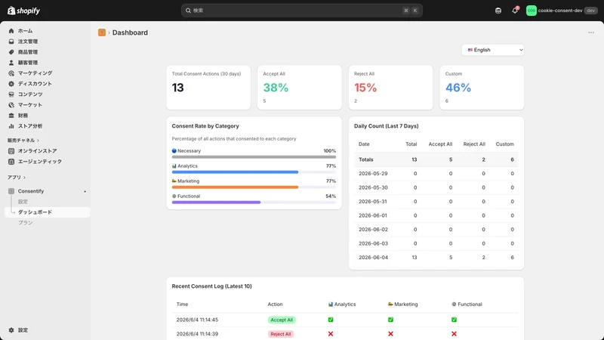Open the Home icon in sidebar
Image resolution: width=604 pixels, height=340 pixels.
[11, 31]
